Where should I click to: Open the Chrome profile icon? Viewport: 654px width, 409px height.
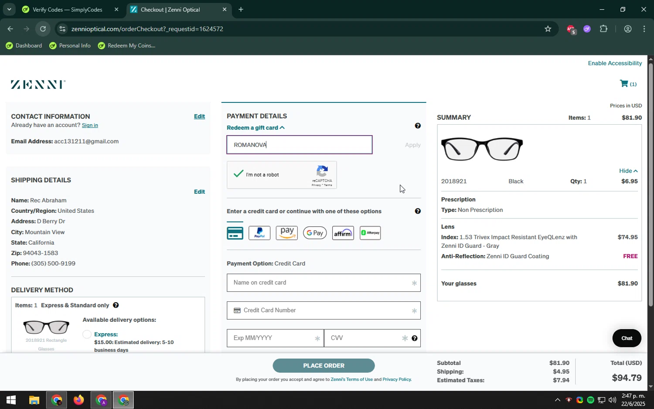[628, 29]
